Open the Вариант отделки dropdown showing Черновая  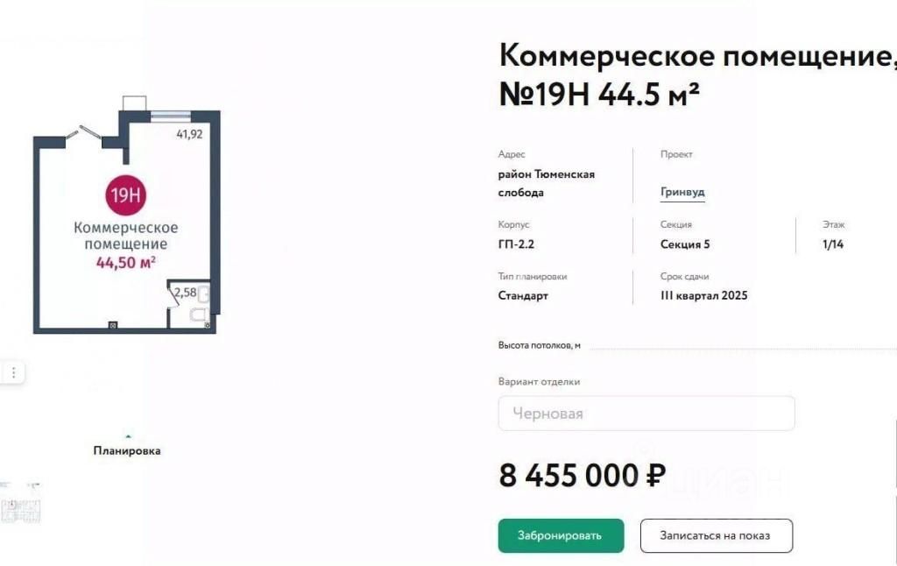click(x=646, y=414)
